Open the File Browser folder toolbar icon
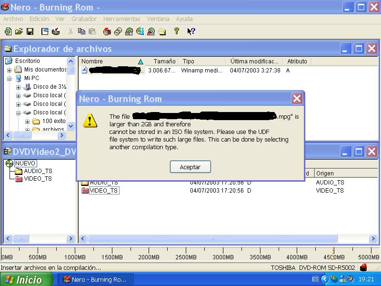Image resolution: width=381 pixels, height=286 pixels. [162, 31]
